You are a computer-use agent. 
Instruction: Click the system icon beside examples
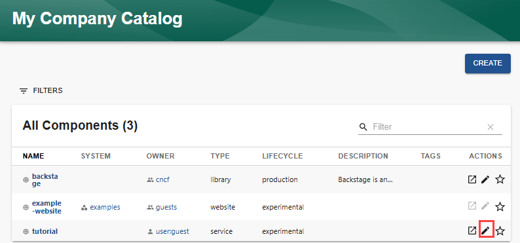[x=84, y=208]
